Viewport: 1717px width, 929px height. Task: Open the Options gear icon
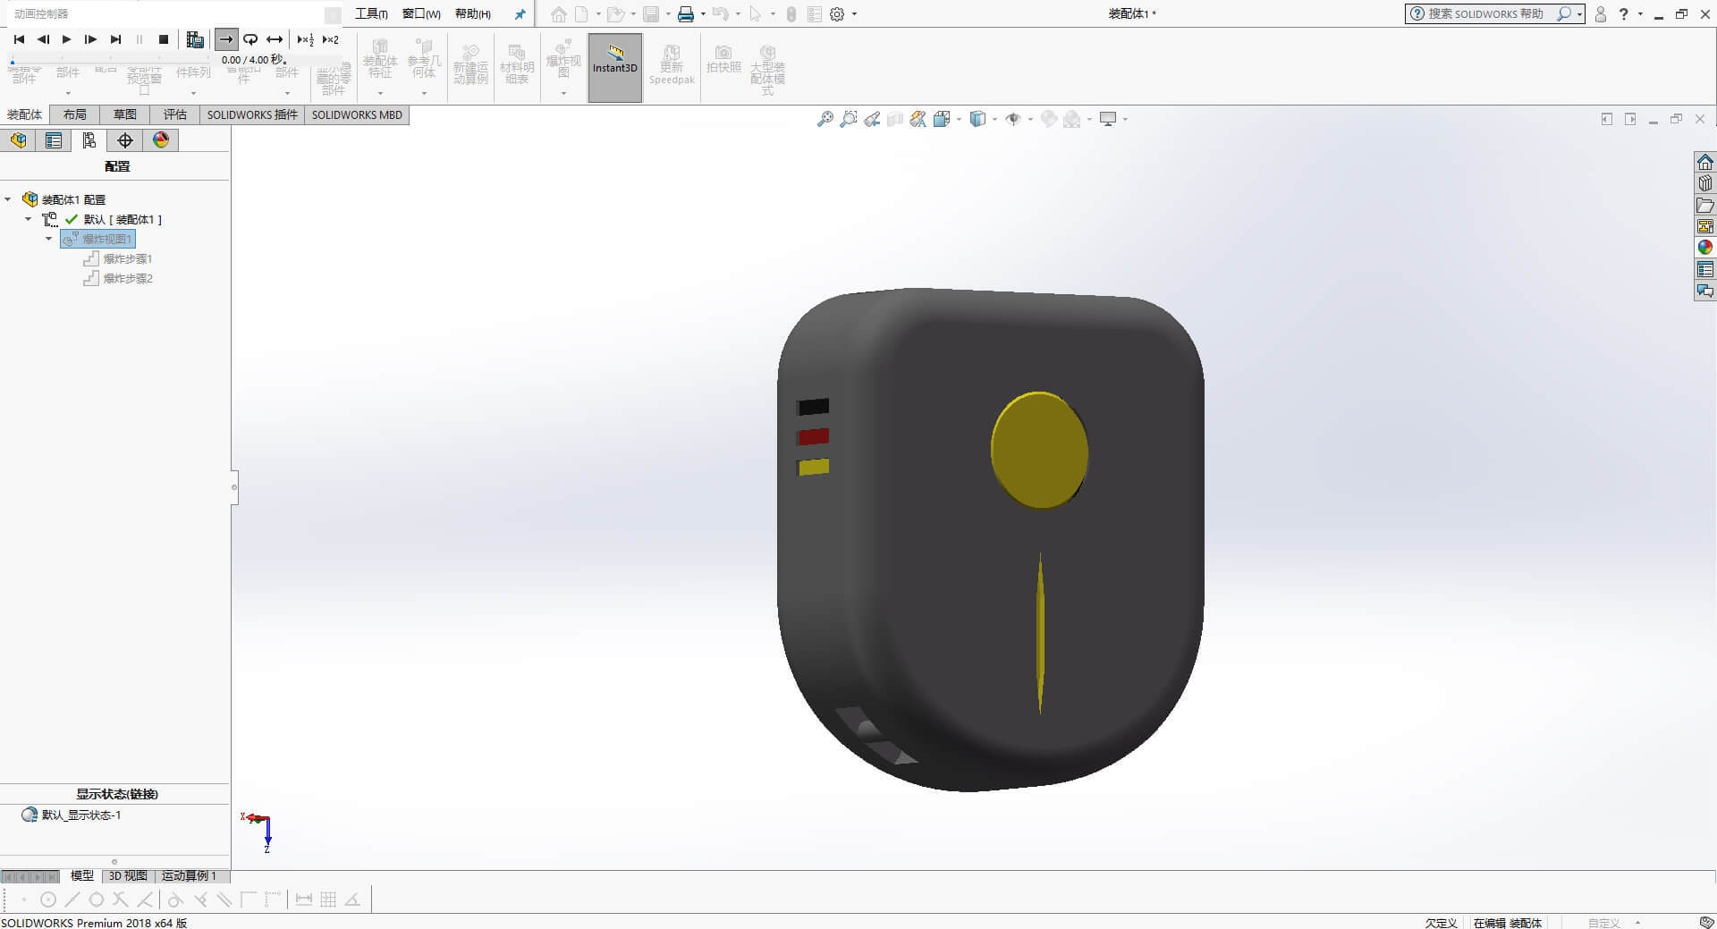837,14
